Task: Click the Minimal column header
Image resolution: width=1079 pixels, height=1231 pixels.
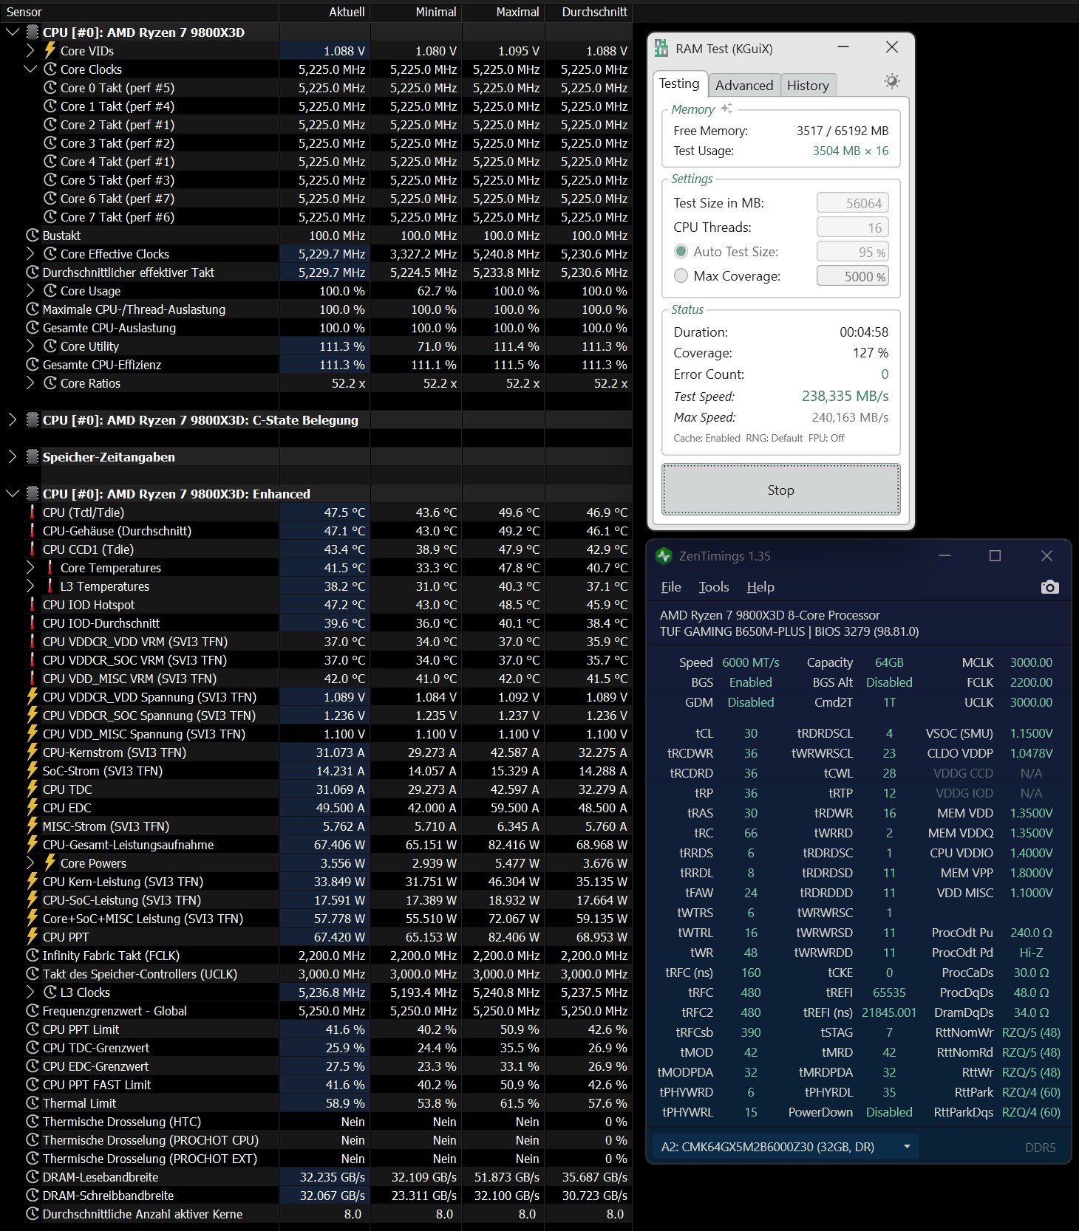Action: point(416,12)
